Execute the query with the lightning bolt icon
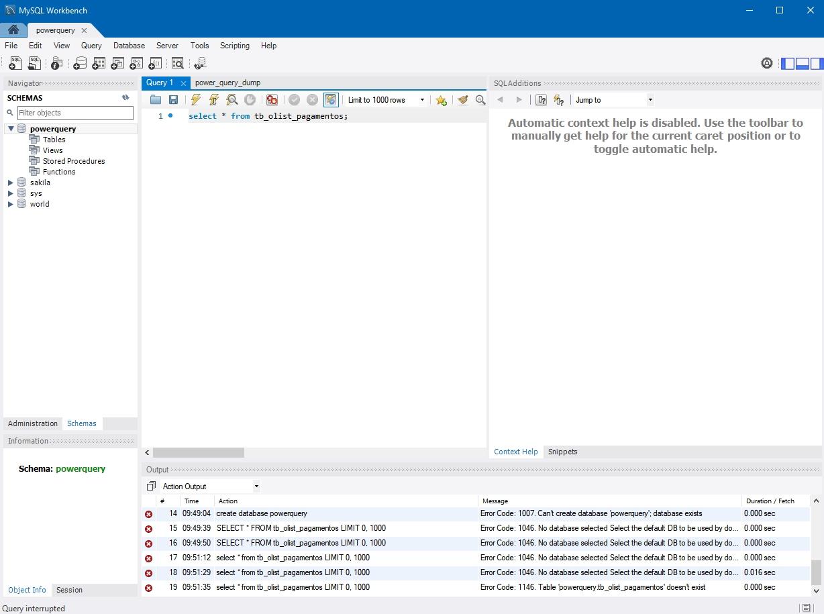 coord(195,100)
